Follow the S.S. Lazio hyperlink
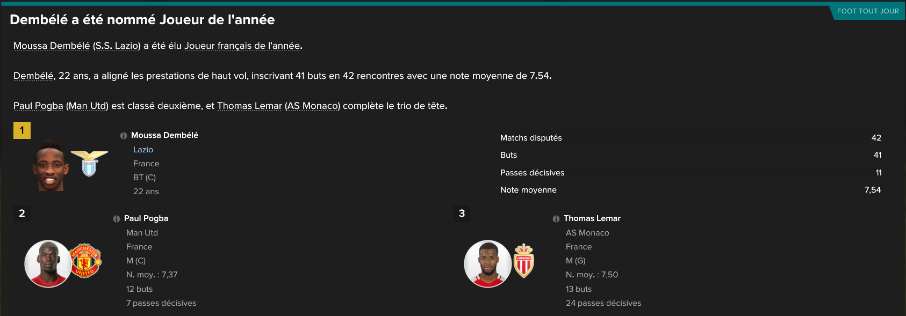The height and width of the screenshot is (316, 906). (117, 46)
